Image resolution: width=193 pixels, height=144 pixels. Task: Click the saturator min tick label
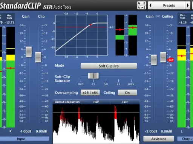coord(81,84)
